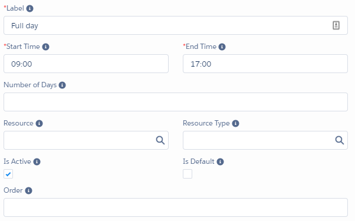Click the Is Active info icon
Viewport: 355px width, 221px height.
(x=37, y=161)
